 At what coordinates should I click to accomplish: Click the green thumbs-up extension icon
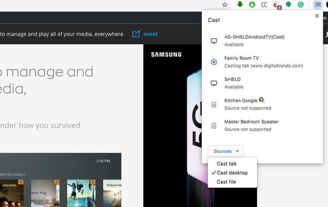click(x=252, y=5)
